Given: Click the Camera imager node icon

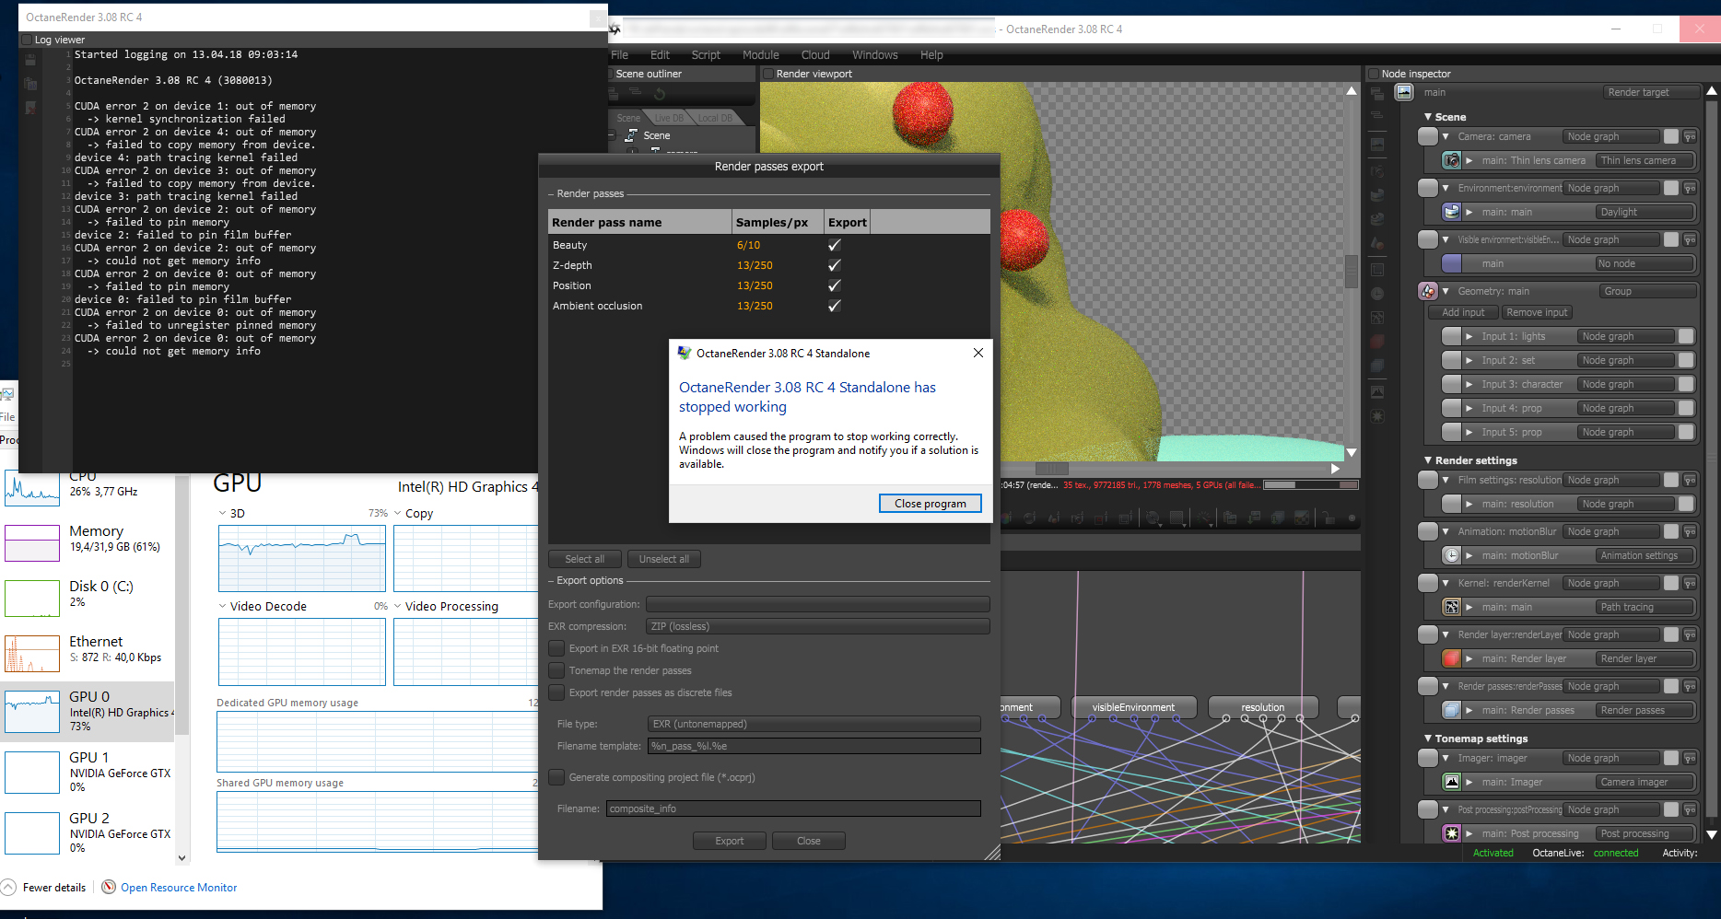Looking at the screenshot, I should coord(1452,782).
